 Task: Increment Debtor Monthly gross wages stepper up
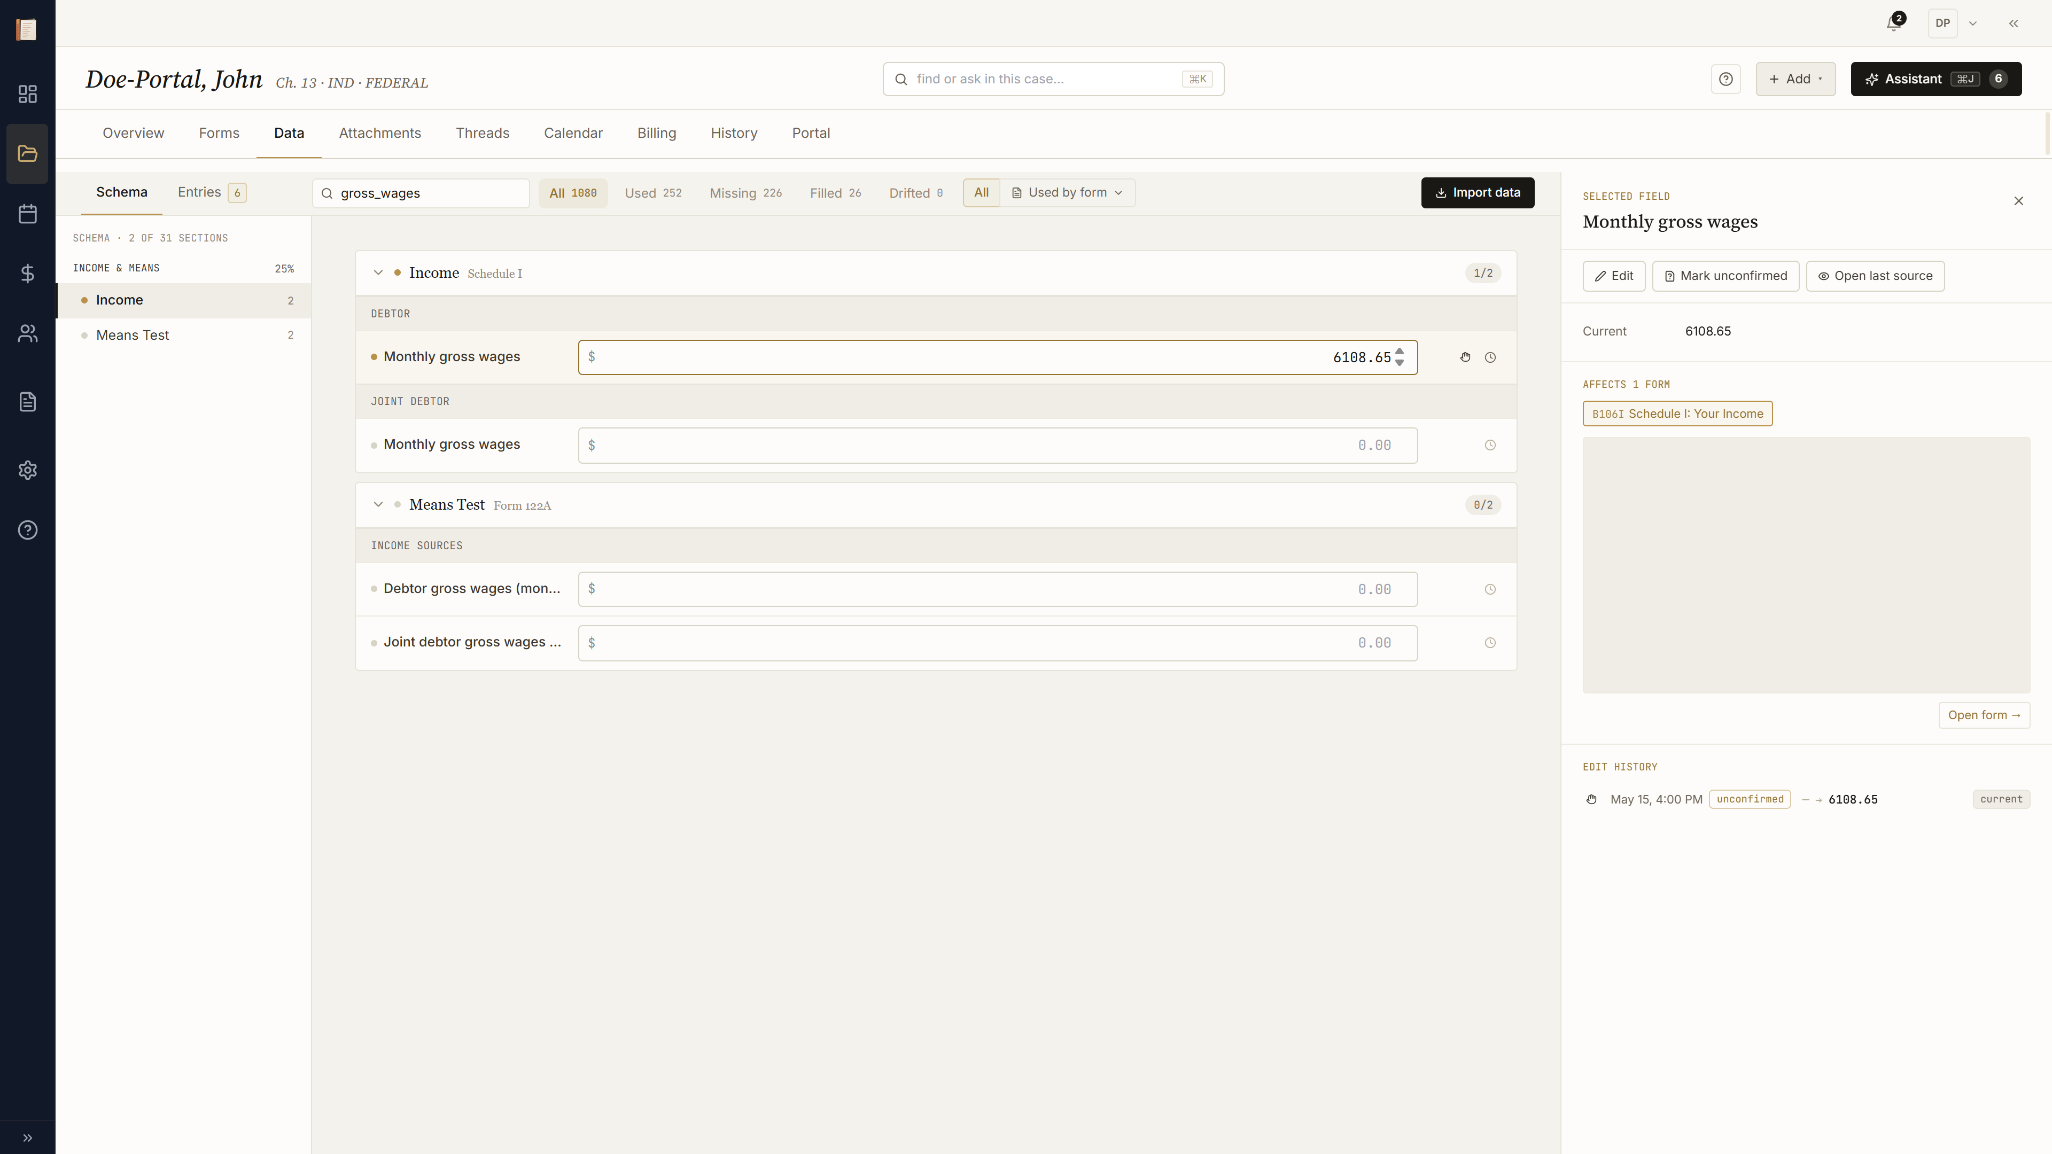coord(1400,351)
